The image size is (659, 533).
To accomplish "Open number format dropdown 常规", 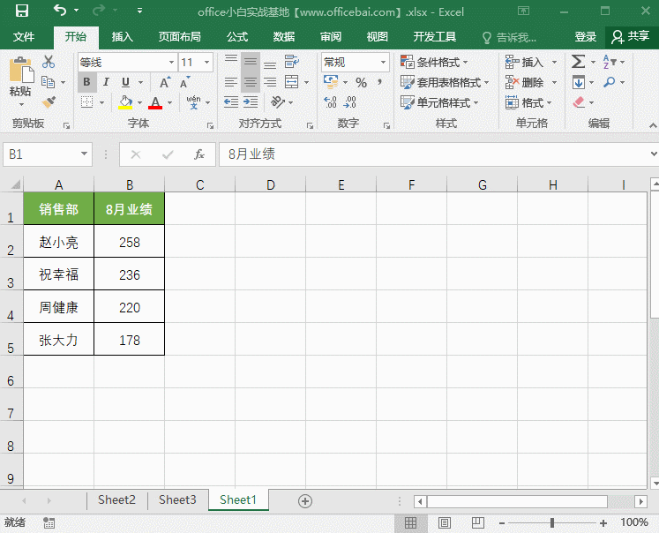I will coord(383,62).
